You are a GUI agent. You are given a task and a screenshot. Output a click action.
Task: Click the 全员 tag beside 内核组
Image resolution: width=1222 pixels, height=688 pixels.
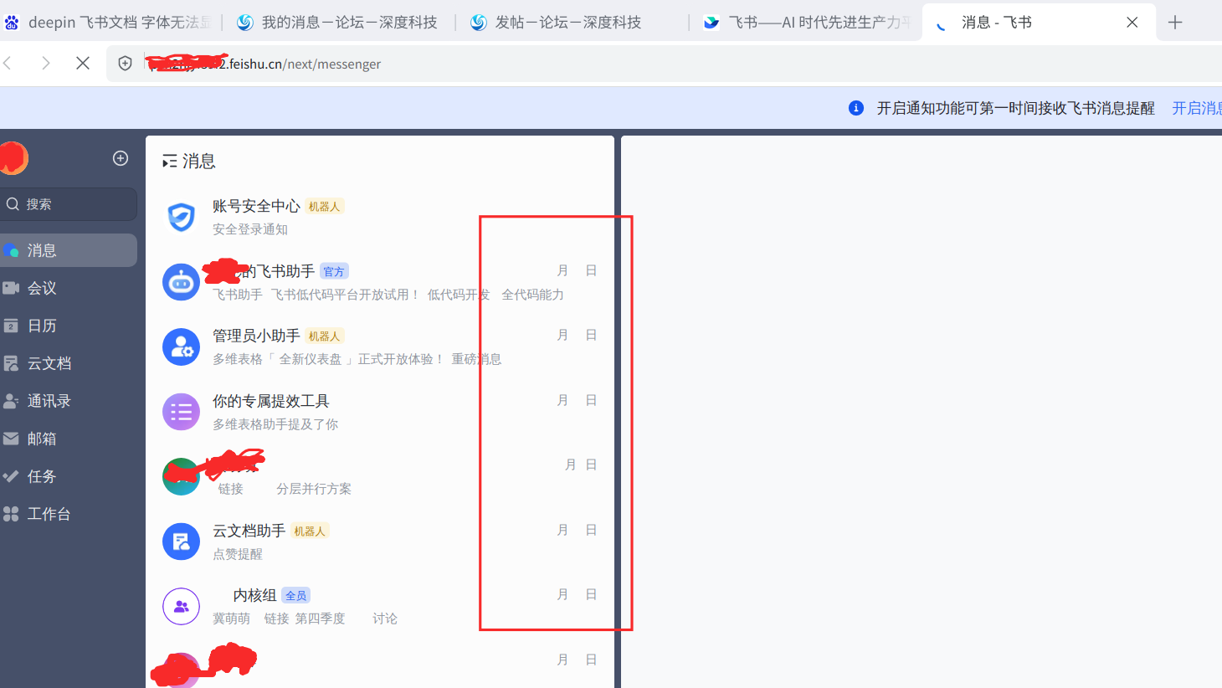(x=296, y=595)
